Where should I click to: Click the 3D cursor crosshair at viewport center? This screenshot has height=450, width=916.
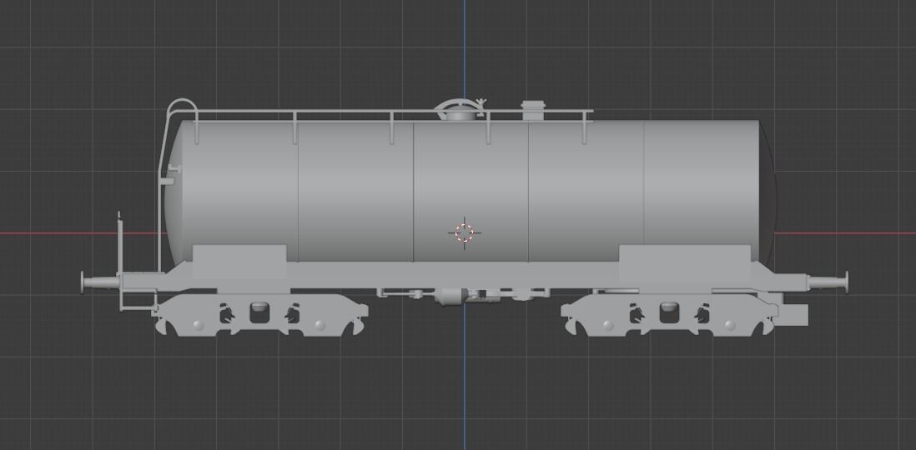pos(465,232)
